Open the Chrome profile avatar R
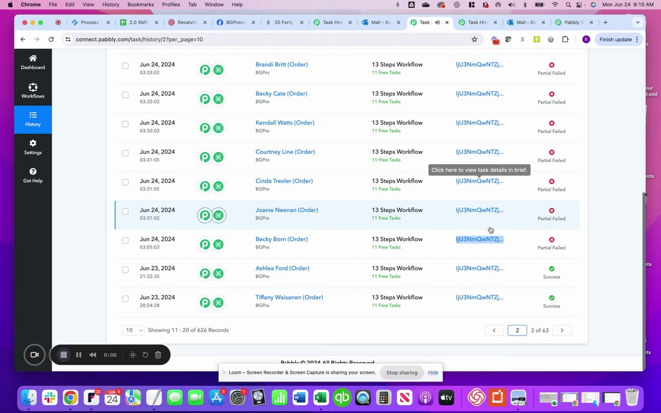The width and height of the screenshot is (661, 413). click(x=586, y=39)
